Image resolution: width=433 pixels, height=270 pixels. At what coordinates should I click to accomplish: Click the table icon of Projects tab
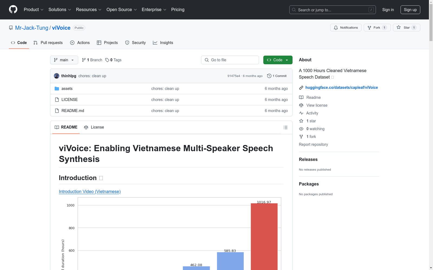(99, 43)
